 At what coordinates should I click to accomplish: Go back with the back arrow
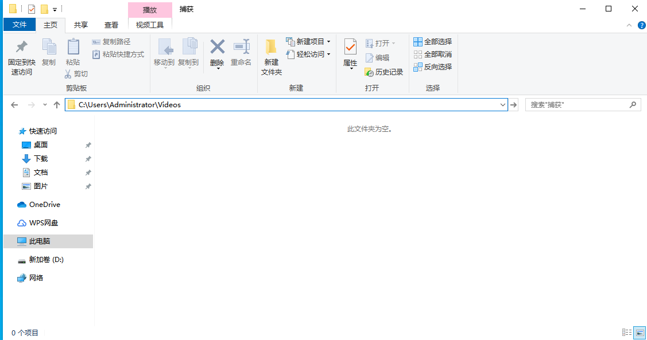click(14, 105)
